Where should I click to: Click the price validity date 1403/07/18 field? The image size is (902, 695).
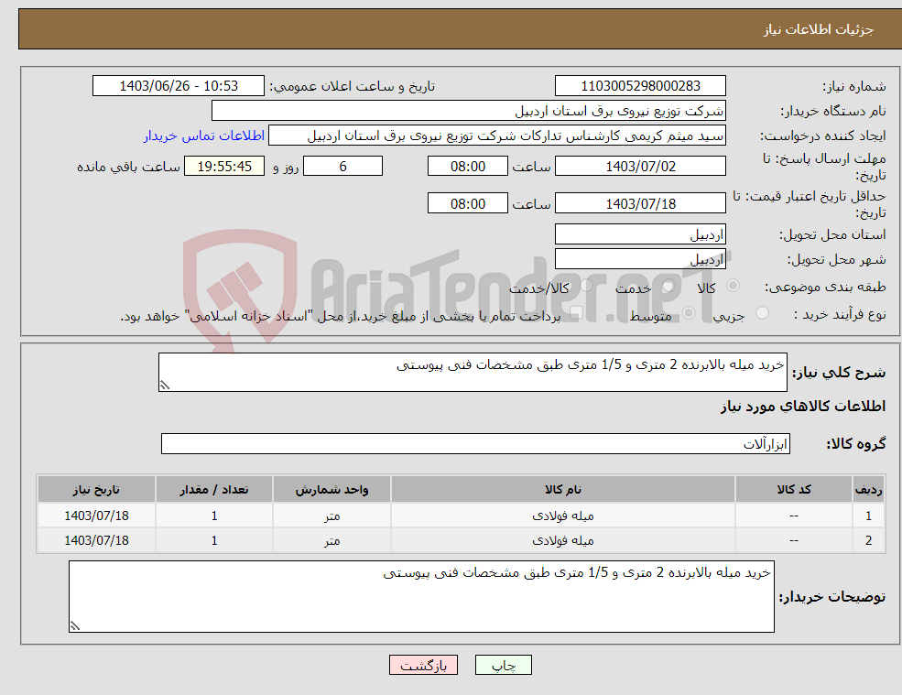[x=640, y=203]
